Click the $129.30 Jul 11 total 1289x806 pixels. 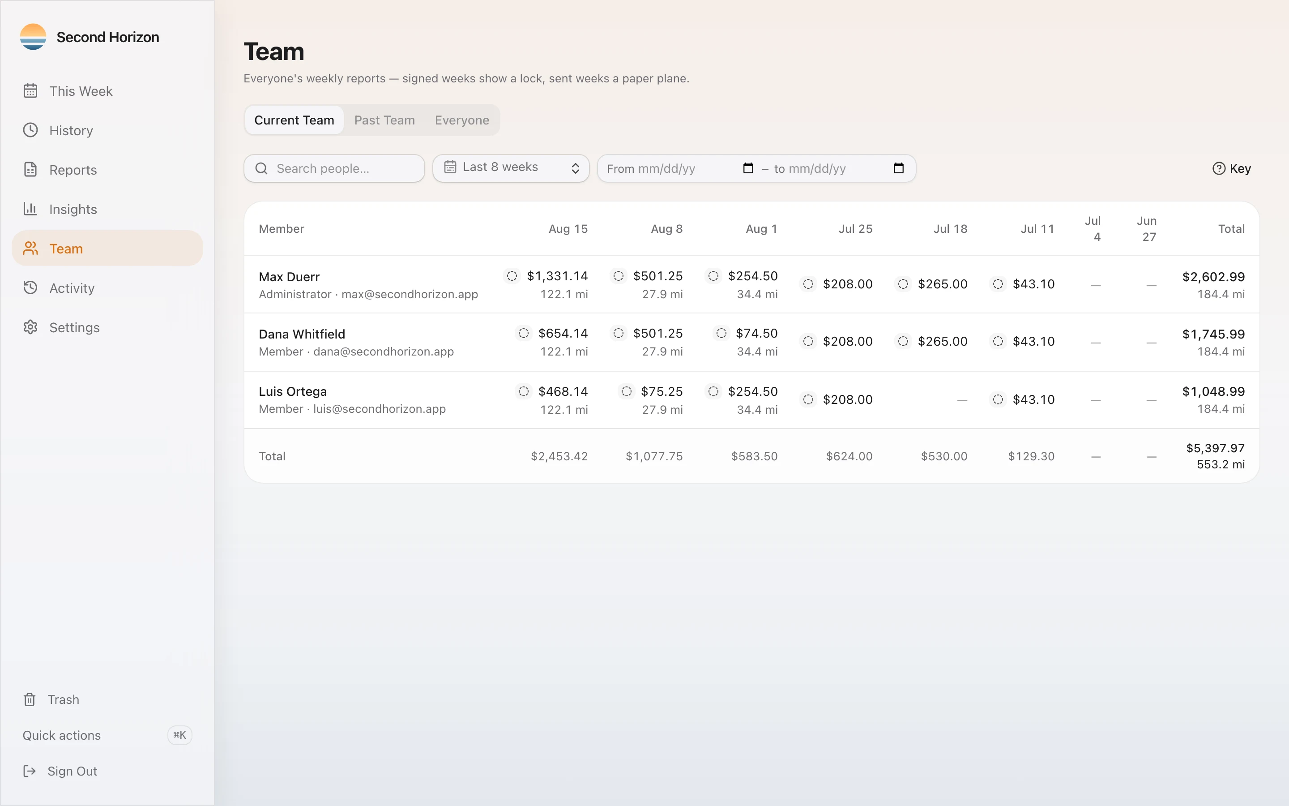(x=1031, y=456)
